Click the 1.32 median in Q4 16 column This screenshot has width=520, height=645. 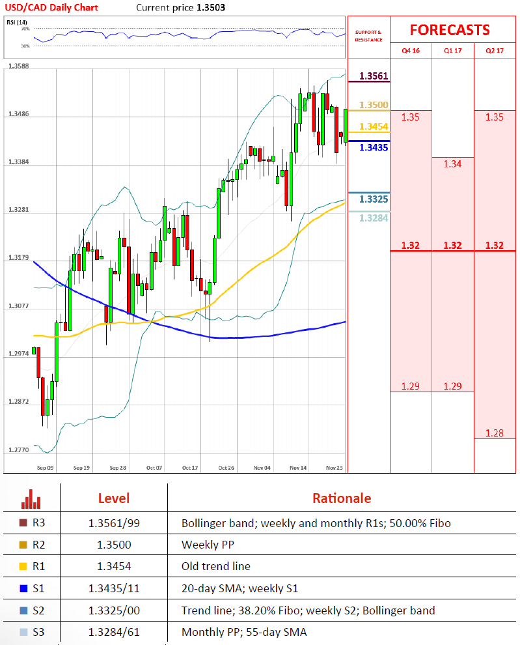(410, 245)
